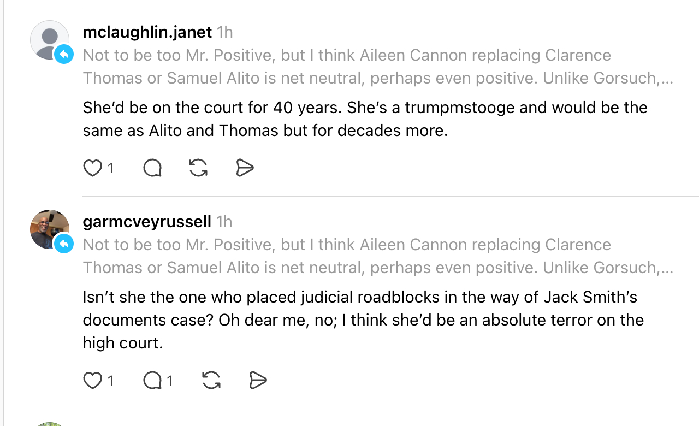The height and width of the screenshot is (426, 699).
Task: Like garmcveyrussell's reply with the heart icon
Action: click(x=92, y=380)
